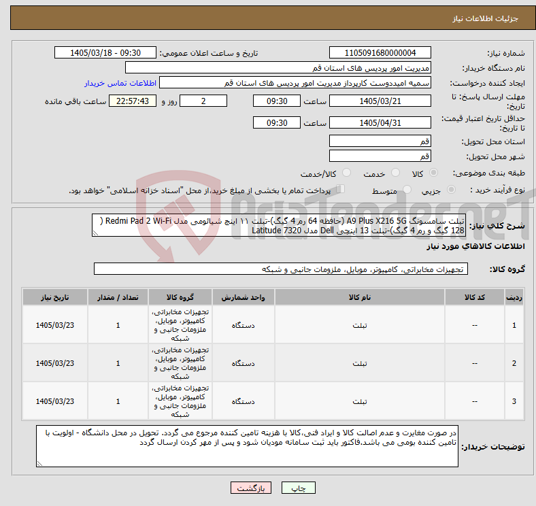Select the کالا radio button
Image resolution: width=536 pixels, height=506 pixels.
point(433,173)
